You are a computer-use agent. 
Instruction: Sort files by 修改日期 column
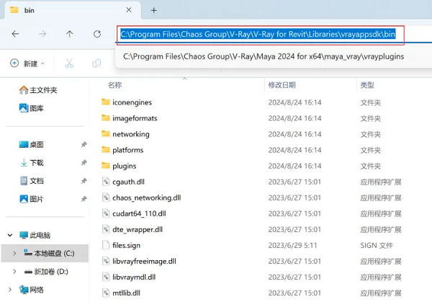tap(282, 85)
